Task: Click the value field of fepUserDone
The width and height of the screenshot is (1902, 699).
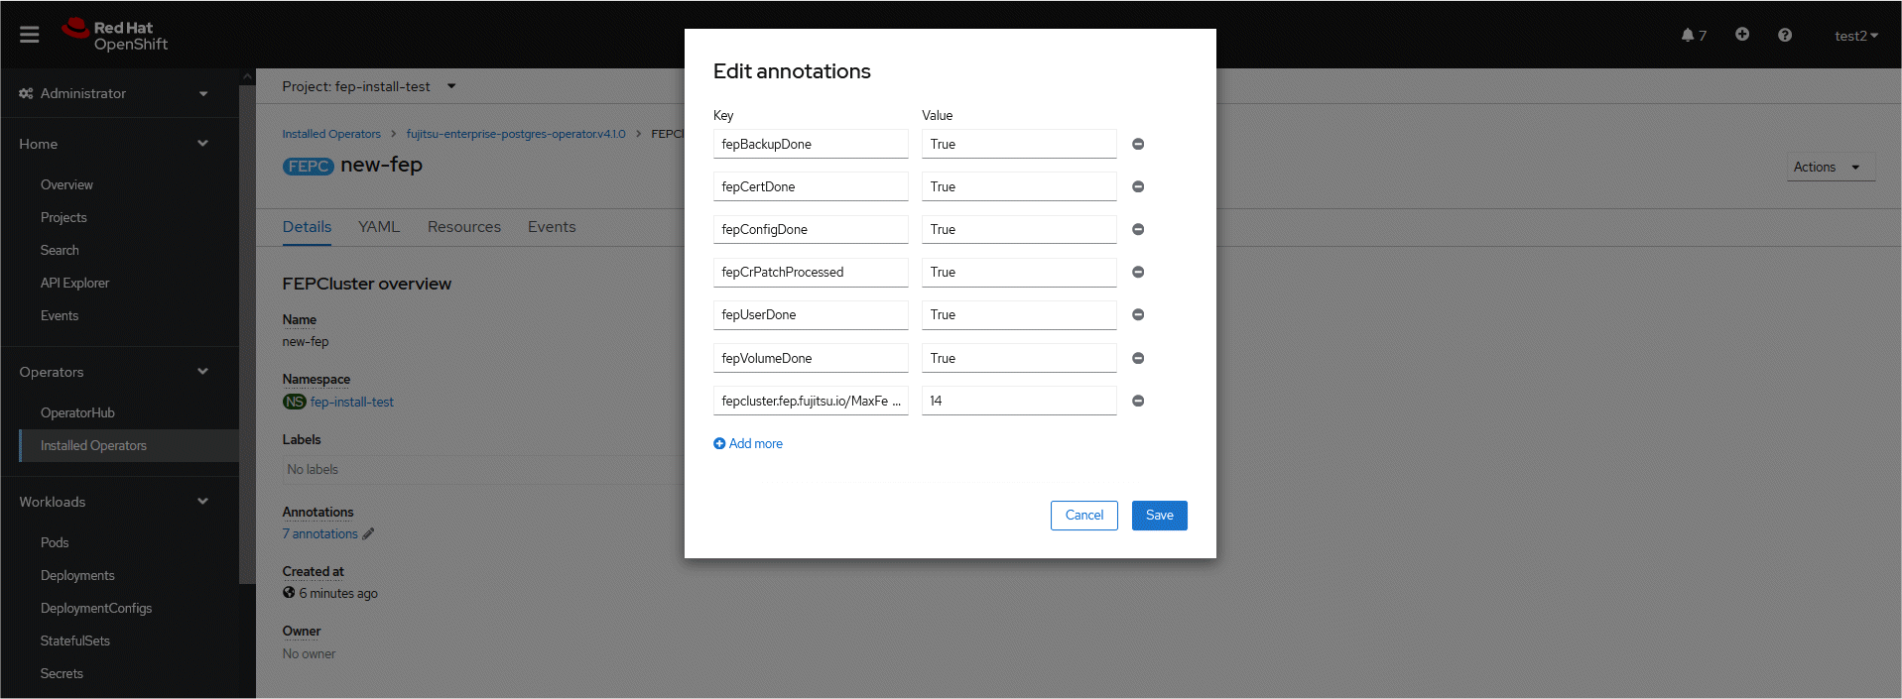Action: pyautogui.click(x=1019, y=314)
